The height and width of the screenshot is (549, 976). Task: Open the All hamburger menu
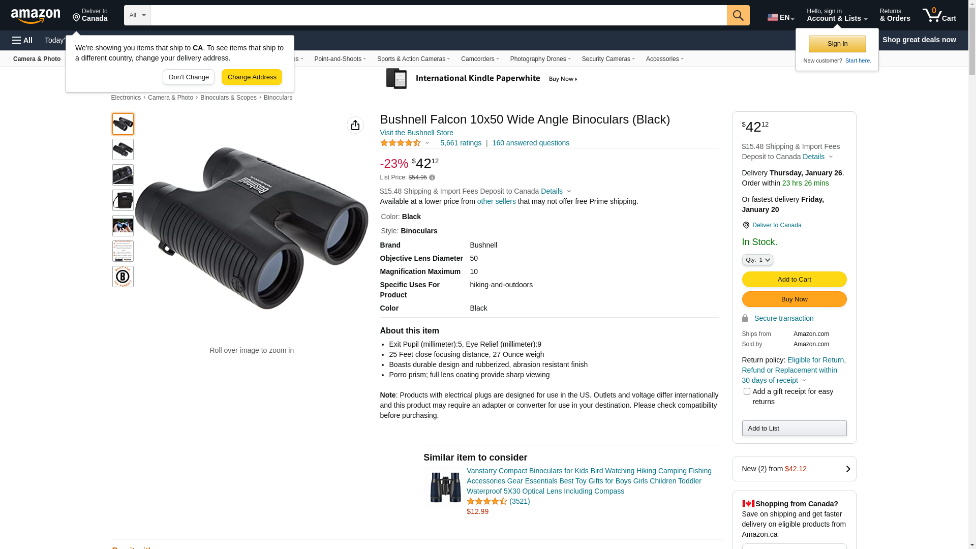22,40
